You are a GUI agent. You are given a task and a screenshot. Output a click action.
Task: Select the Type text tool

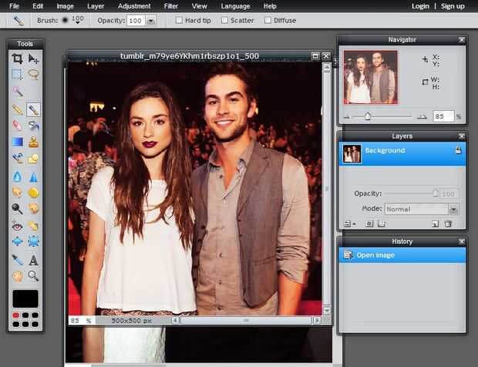33,260
